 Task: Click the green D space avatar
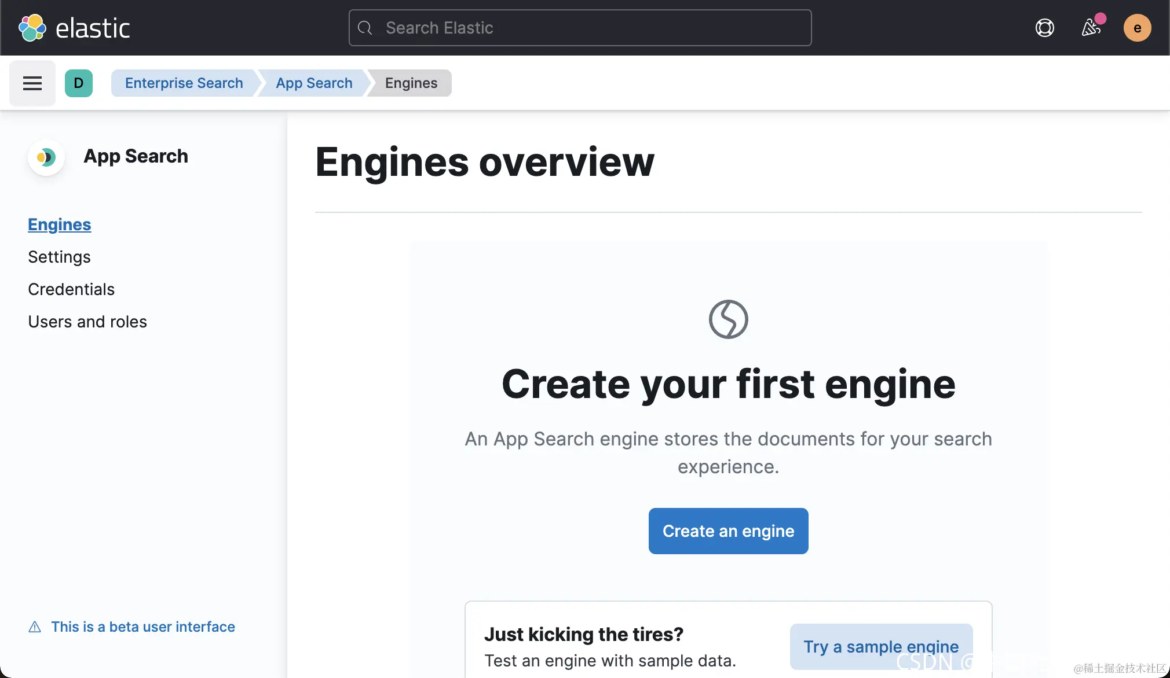[x=79, y=83]
